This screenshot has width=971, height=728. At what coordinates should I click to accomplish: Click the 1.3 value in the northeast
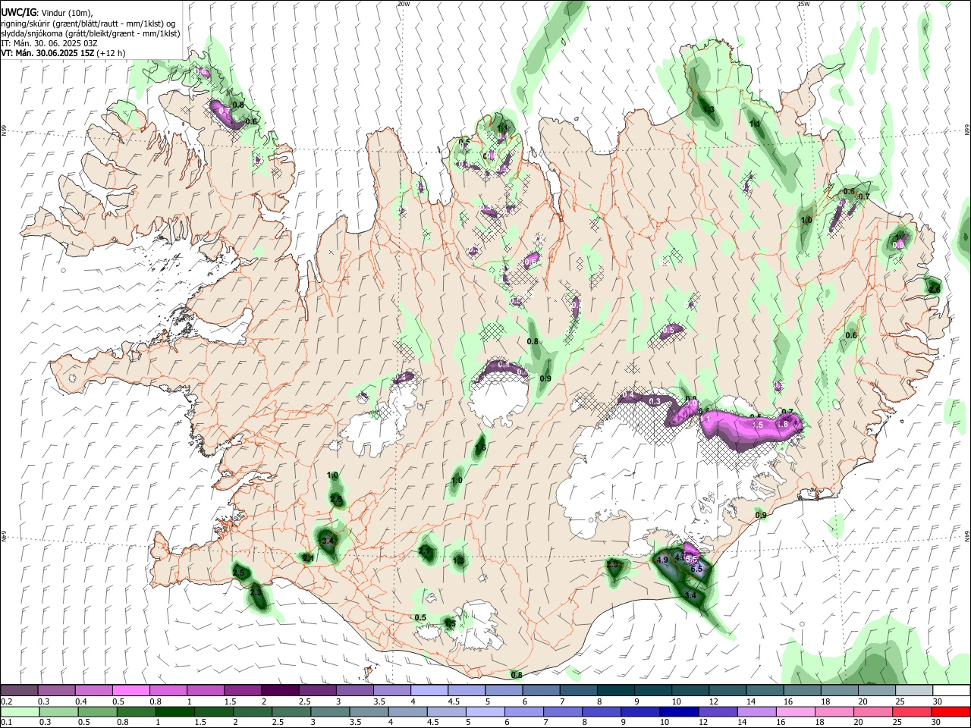[x=709, y=110]
